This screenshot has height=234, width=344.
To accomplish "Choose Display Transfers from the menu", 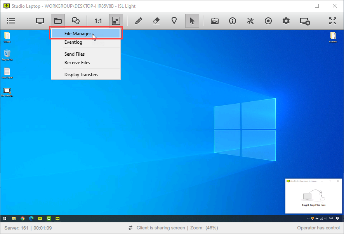I will (86, 75).
